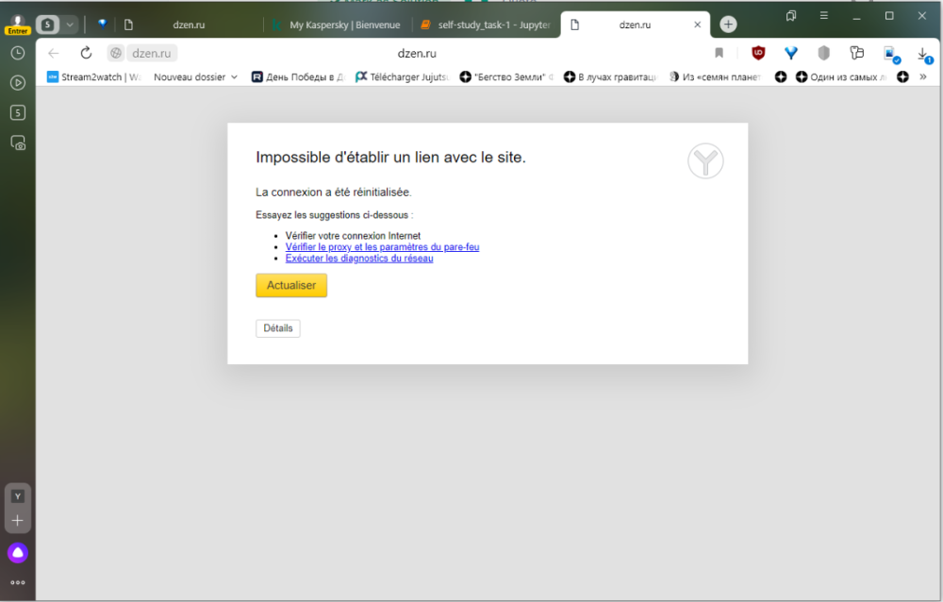Click the image extension with blue check
This screenshot has width=943, height=602.
click(x=891, y=54)
